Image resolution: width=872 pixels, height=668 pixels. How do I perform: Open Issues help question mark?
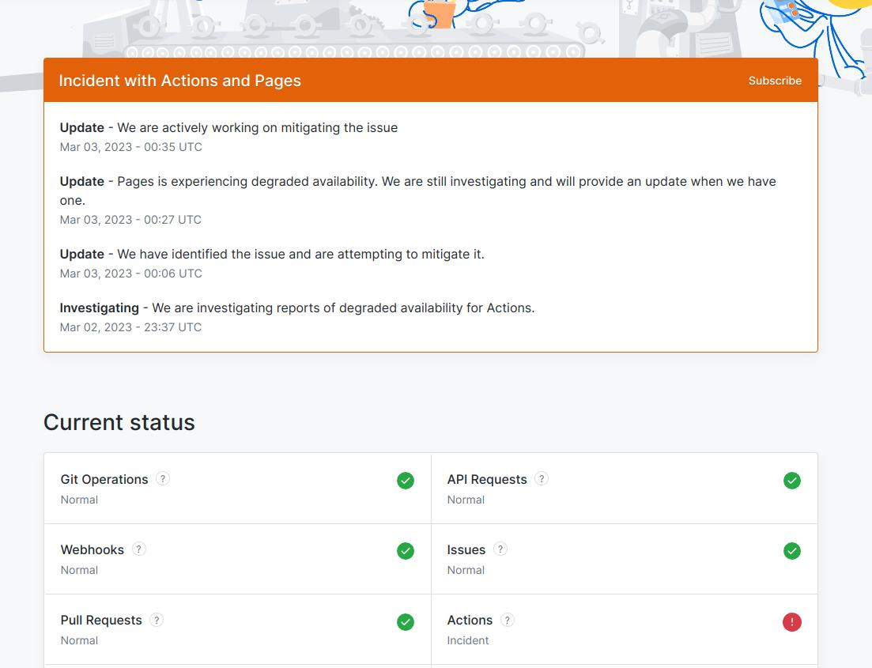(500, 549)
